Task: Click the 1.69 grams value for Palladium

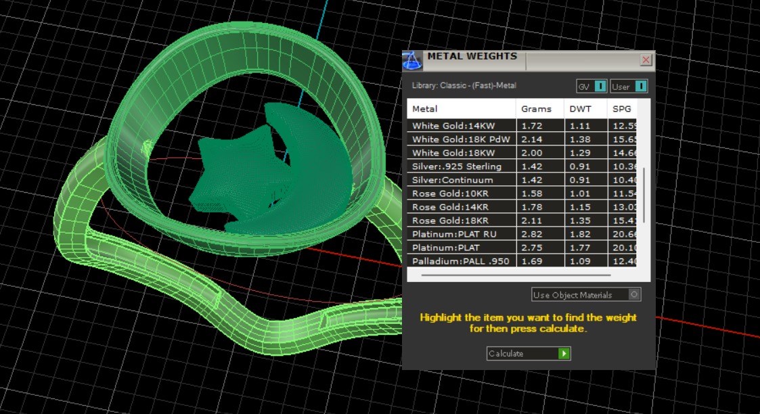Action: point(532,261)
